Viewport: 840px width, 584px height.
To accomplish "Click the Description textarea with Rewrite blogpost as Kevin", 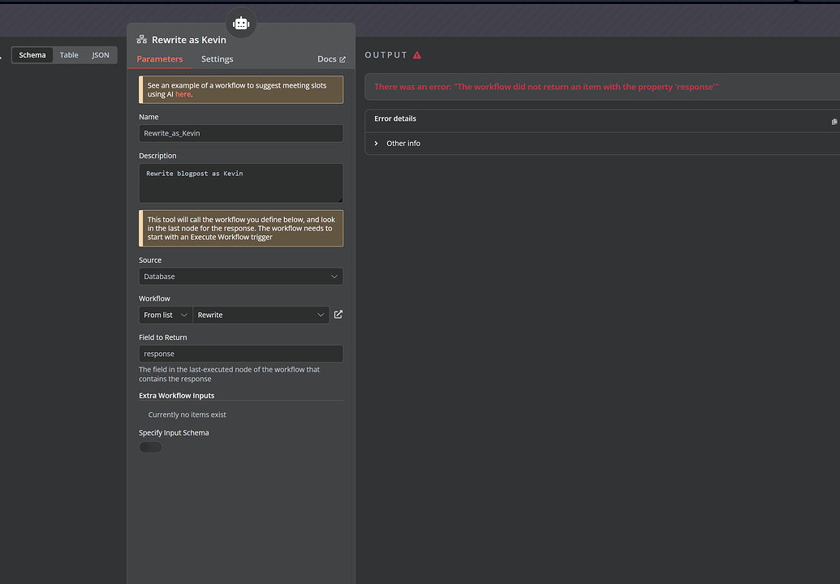I will pos(240,182).
